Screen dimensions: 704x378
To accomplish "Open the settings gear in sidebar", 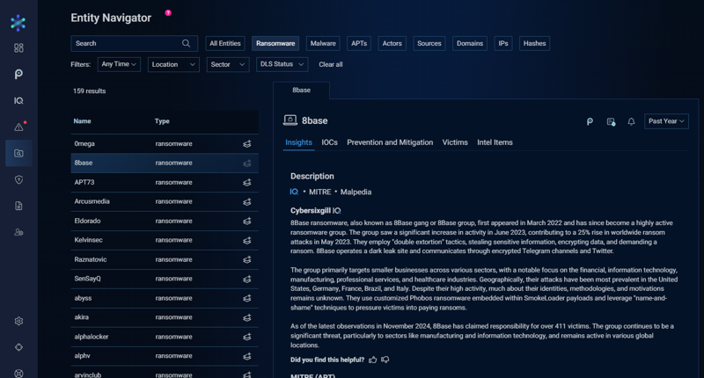I will pos(18,321).
